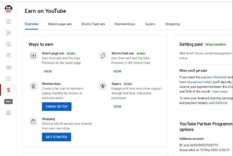
Task: Click the Ways to earn heading
Action: 41,44
